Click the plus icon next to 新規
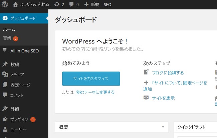The image size is (217, 138). pos(86,4)
